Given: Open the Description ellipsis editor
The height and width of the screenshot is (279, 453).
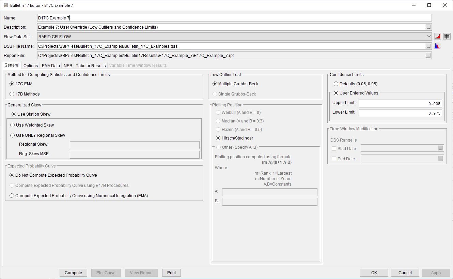Looking at the screenshot, I should tap(428, 27).
